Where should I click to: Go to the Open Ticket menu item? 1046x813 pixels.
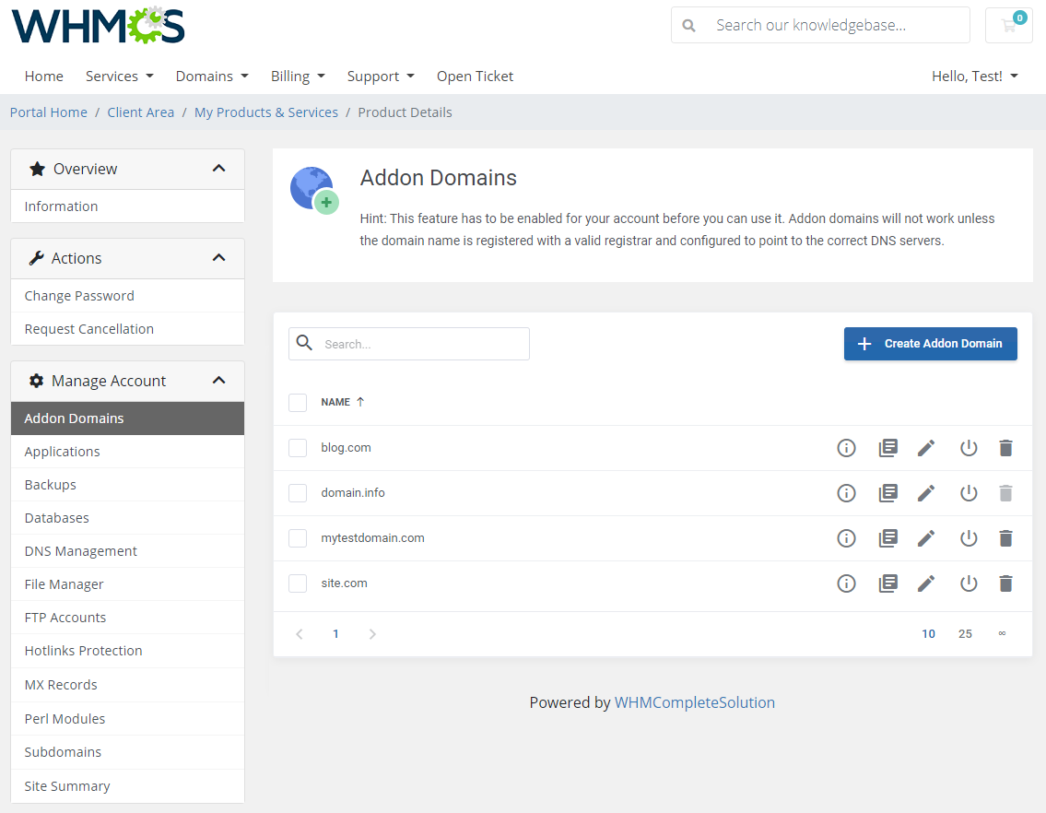pyautogui.click(x=475, y=76)
